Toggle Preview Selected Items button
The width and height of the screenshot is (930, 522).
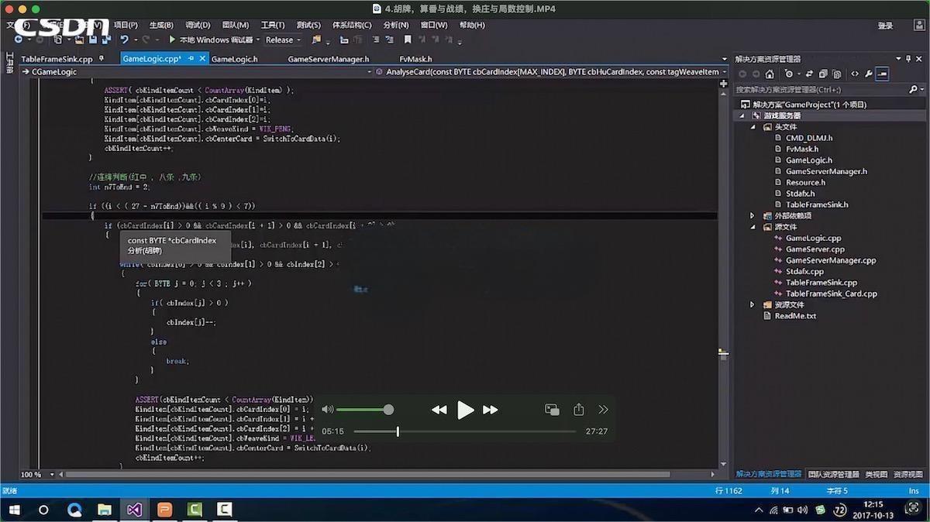pos(882,74)
